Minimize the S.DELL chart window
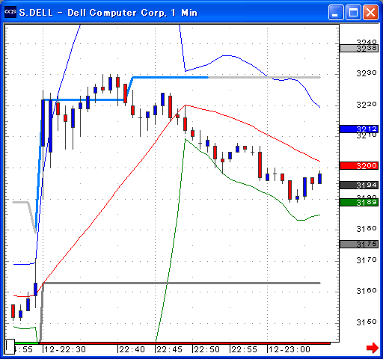Viewport: 383px width, 359px height. [335, 12]
